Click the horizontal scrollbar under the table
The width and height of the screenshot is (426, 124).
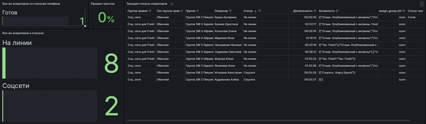coord(269,120)
